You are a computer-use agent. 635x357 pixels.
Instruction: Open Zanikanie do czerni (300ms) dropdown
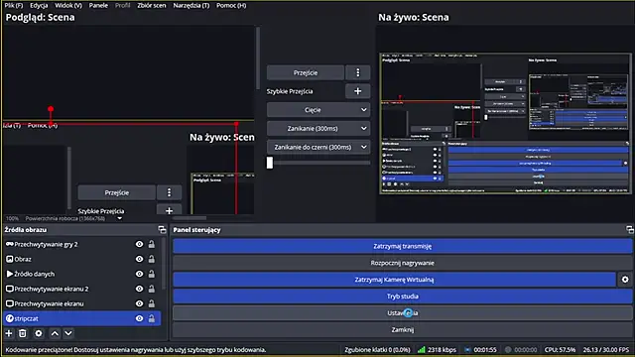click(318, 148)
